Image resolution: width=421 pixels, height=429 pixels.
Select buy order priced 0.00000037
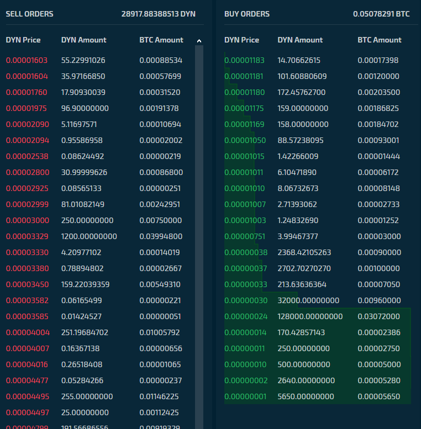pyautogui.click(x=318, y=268)
